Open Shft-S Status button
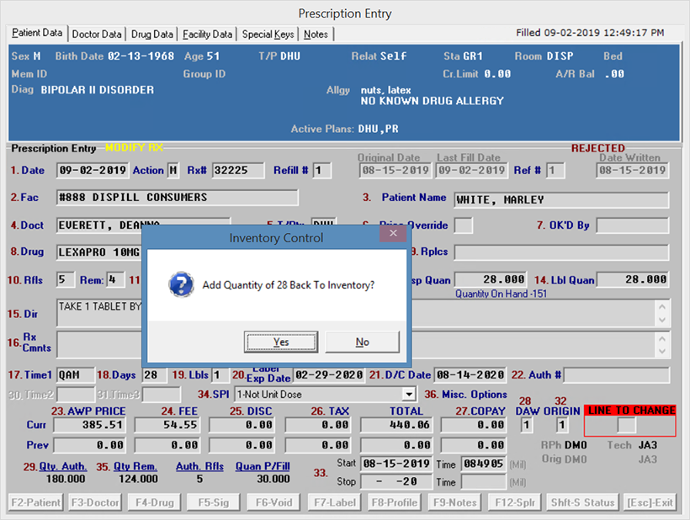 (x=582, y=502)
